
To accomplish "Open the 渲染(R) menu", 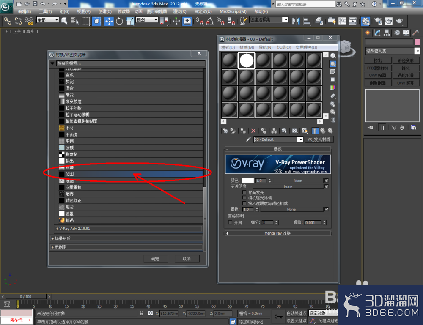I will point(180,11).
